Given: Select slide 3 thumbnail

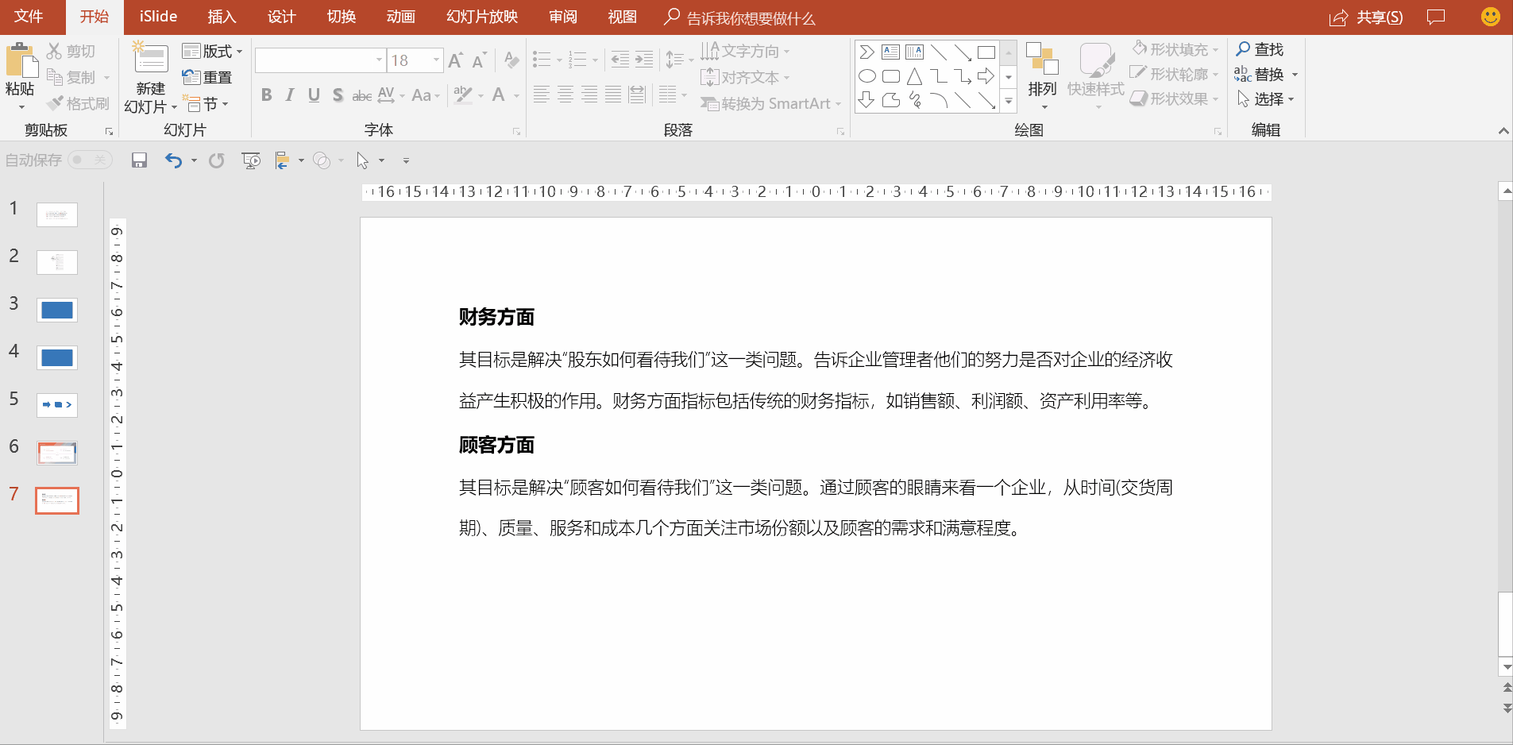Looking at the screenshot, I should pos(57,310).
